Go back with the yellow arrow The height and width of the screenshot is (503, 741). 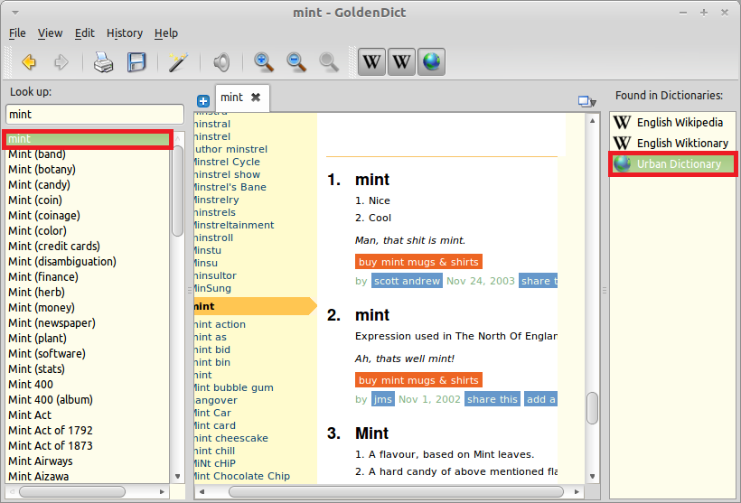(x=29, y=62)
